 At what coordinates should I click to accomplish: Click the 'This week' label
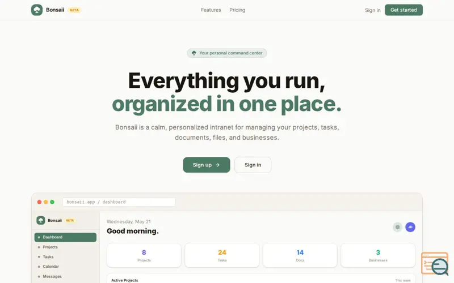(403, 280)
